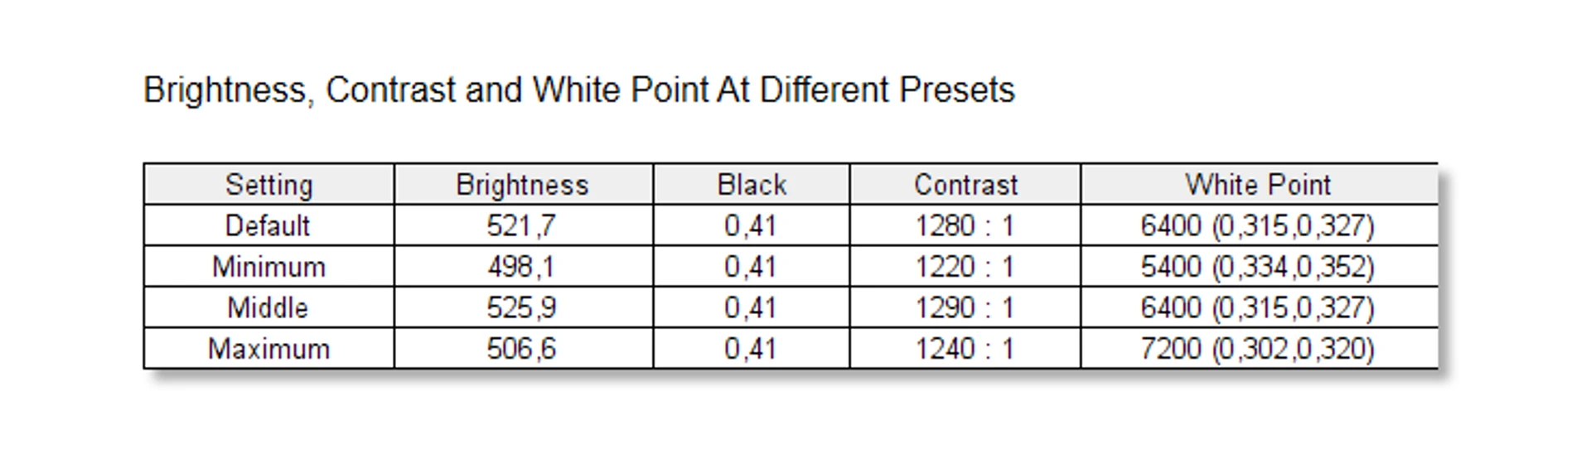Click the White Point column header
Image resolution: width=1591 pixels, height=464 pixels.
tap(1258, 185)
